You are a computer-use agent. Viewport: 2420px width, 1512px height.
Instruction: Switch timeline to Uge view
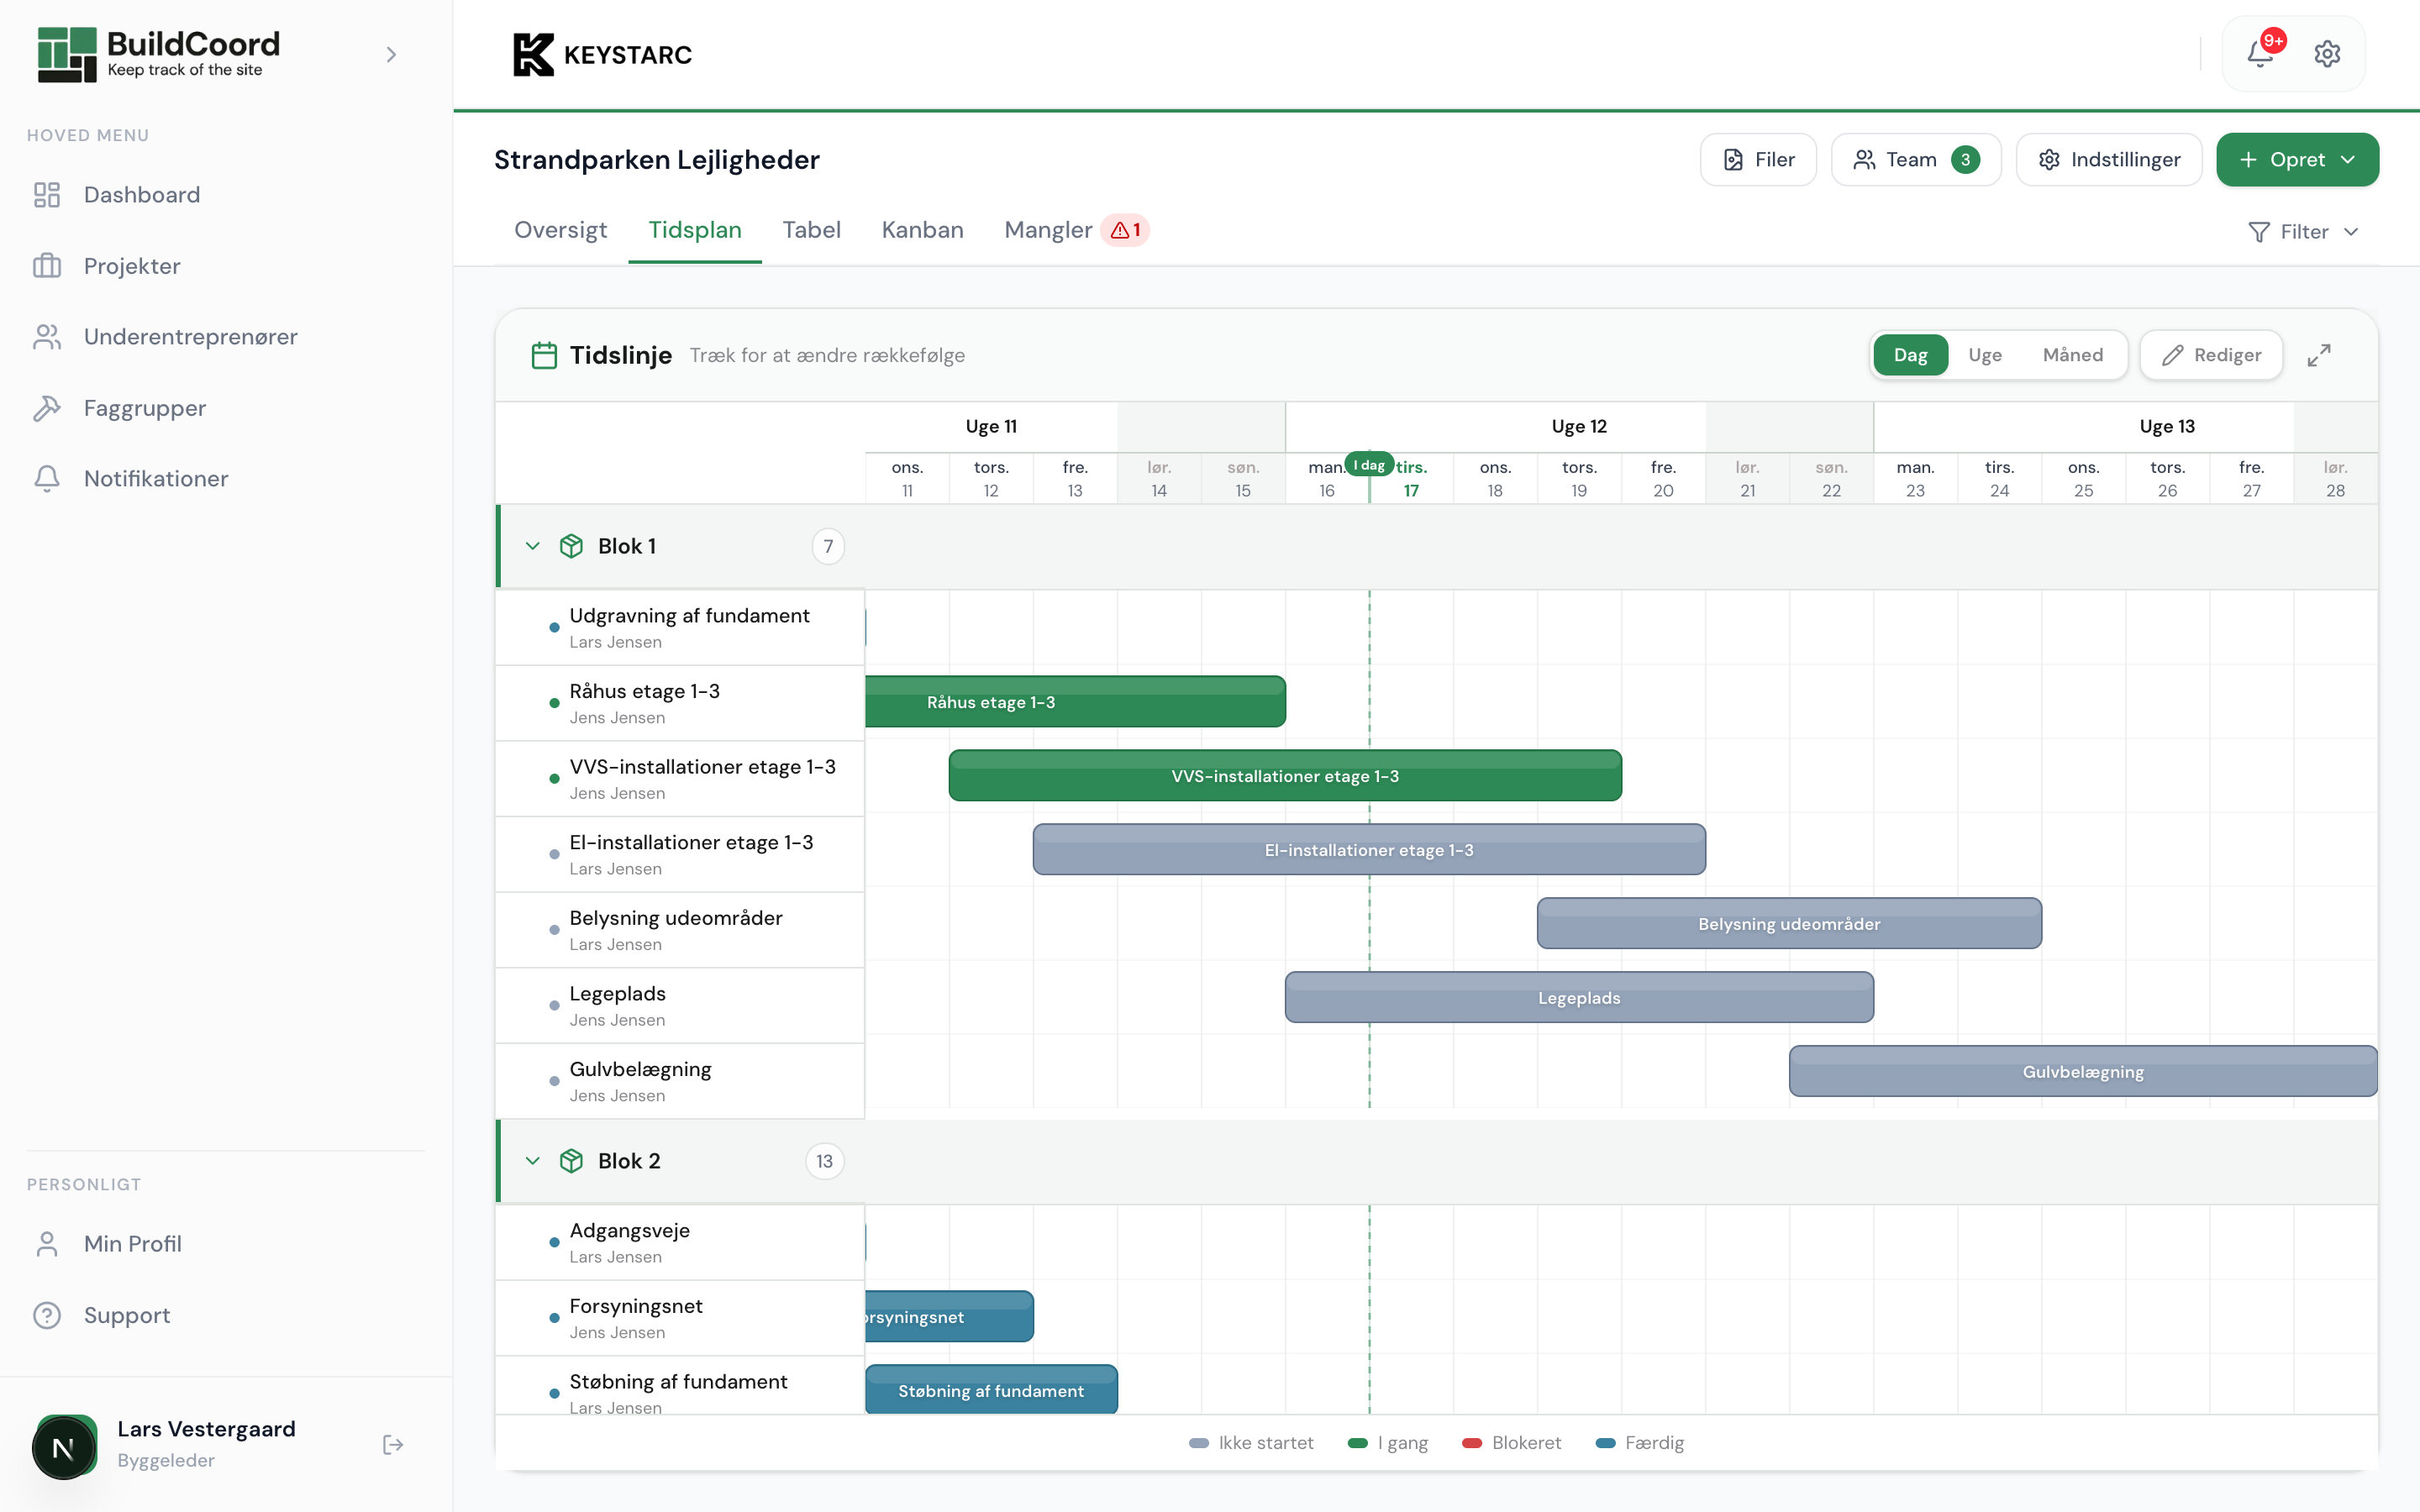pyautogui.click(x=1984, y=355)
